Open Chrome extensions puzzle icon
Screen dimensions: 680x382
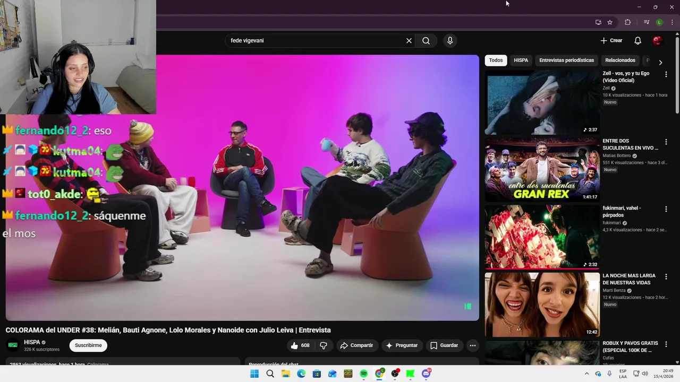pos(628,22)
